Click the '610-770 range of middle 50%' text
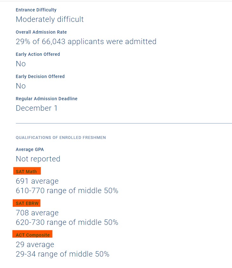The image size is (232, 268). click(67, 191)
